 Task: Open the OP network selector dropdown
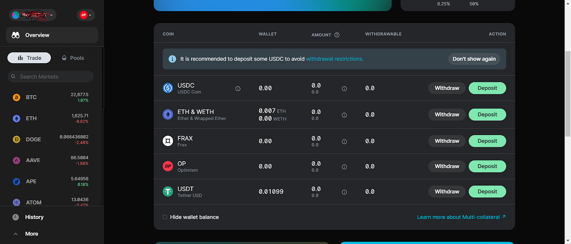(x=86, y=15)
